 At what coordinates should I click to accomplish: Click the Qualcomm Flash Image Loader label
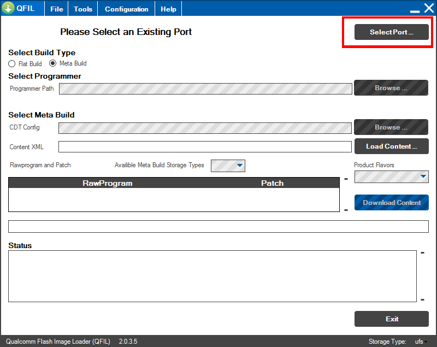pos(58,342)
